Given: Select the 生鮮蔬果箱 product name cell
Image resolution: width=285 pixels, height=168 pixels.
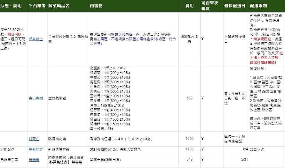Looking at the screenshot, I should [58, 98].
